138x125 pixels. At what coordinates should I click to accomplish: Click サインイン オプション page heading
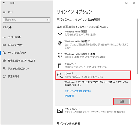click(x=75, y=12)
